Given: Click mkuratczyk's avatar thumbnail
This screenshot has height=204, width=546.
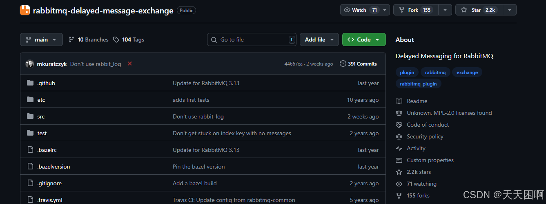Looking at the screenshot, I should [x=30, y=64].
